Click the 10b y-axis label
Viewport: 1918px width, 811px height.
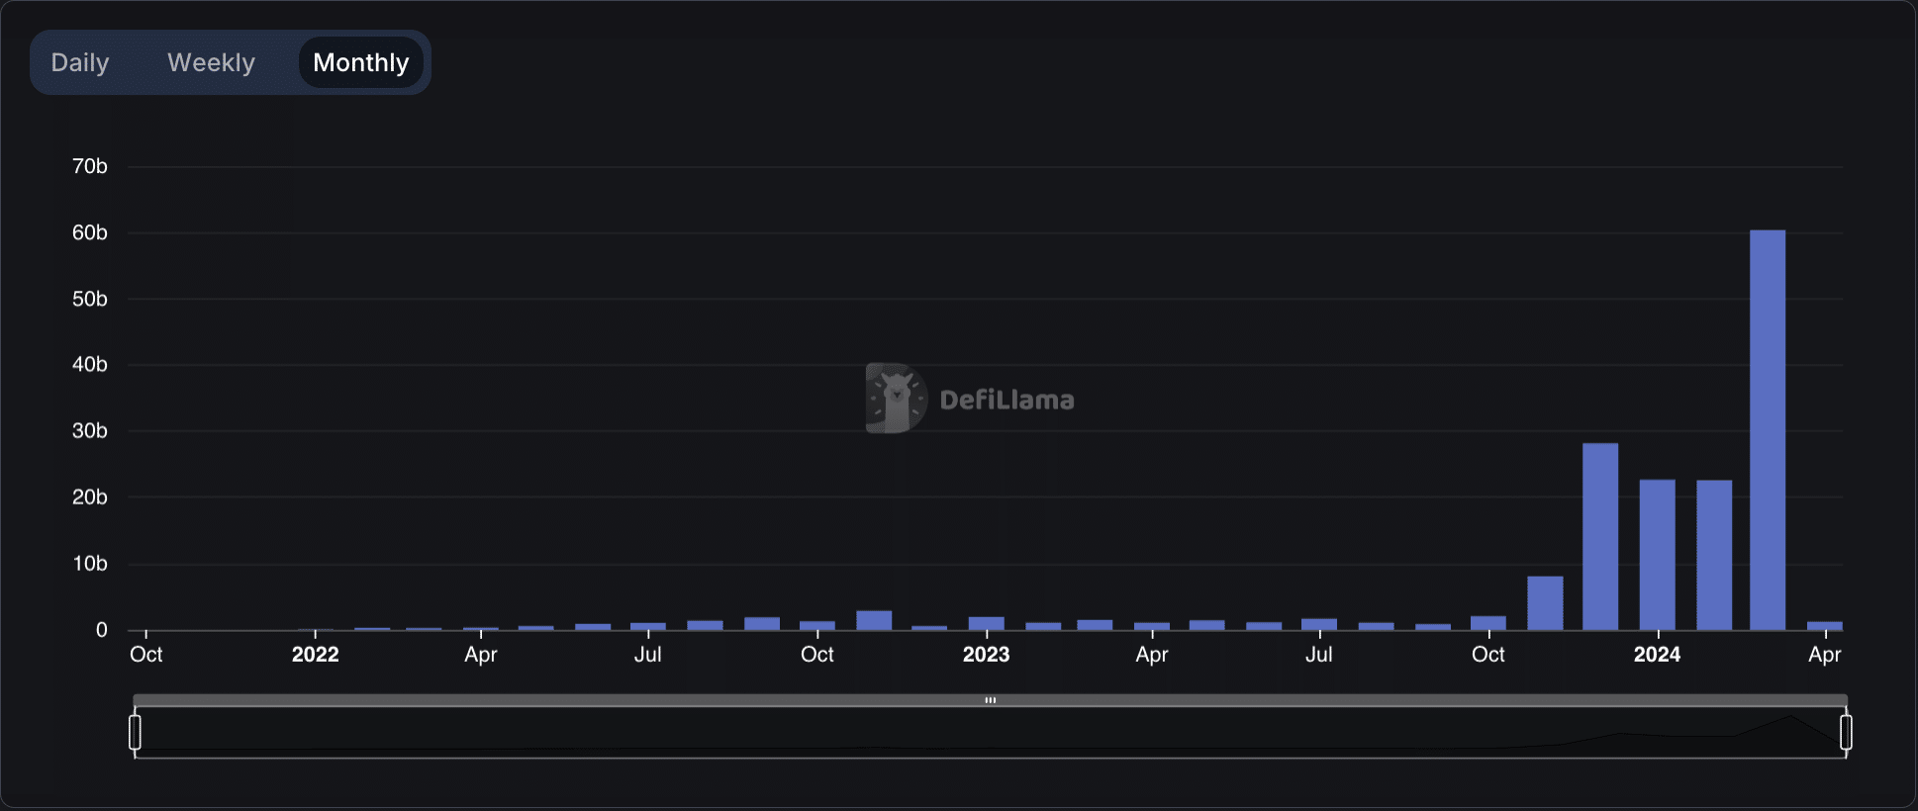coord(89,563)
